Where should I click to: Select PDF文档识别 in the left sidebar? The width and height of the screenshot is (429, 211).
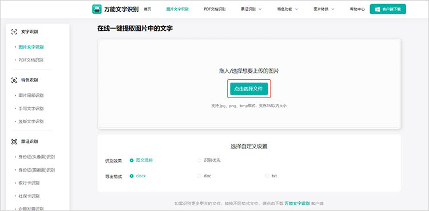tap(31, 60)
